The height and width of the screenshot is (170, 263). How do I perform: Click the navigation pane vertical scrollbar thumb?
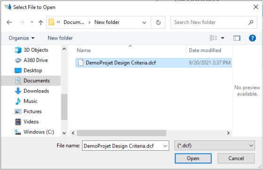coord(64,107)
